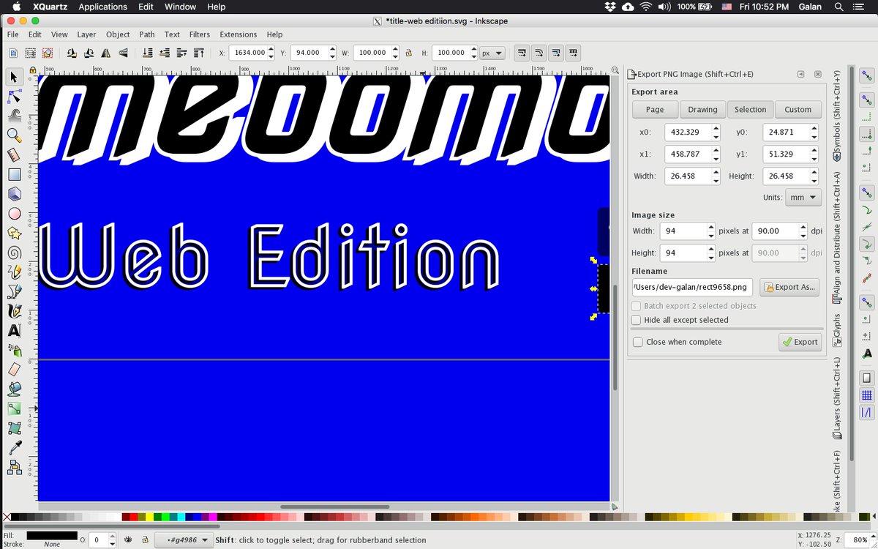This screenshot has width=878, height=549.
Task: Select the Text tool
Action: pyautogui.click(x=14, y=330)
